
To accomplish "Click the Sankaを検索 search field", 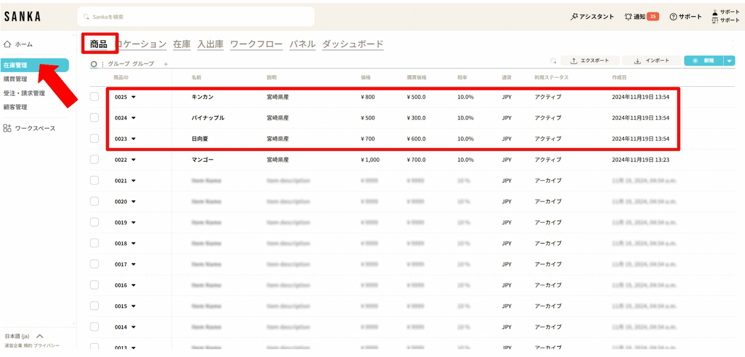I will [x=196, y=17].
